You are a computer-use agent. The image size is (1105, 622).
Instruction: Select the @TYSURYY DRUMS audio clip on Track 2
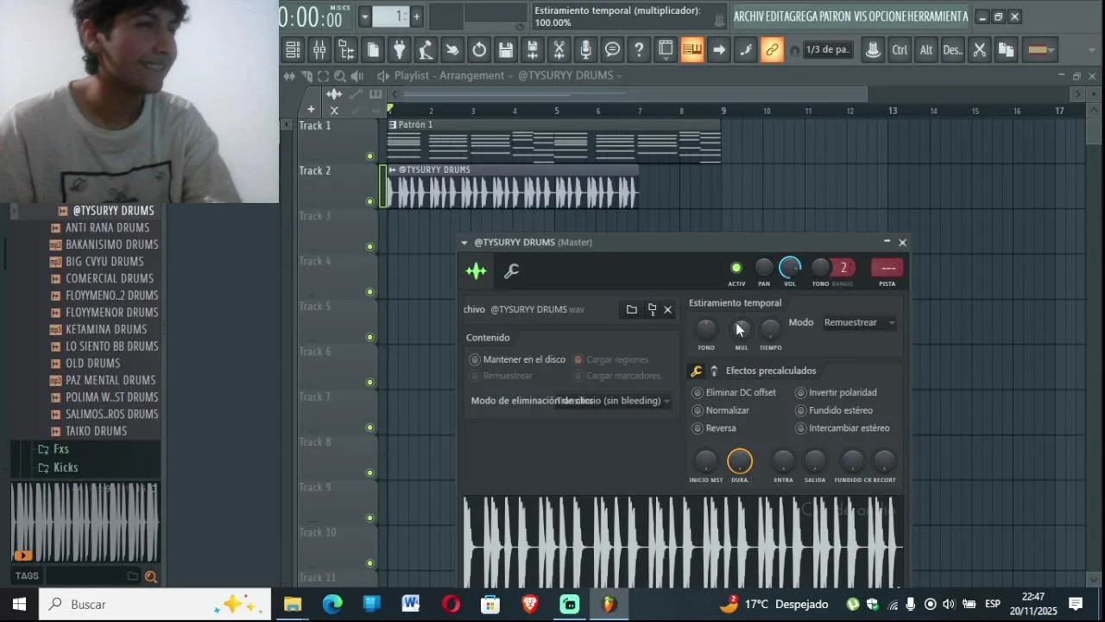coord(512,187)
